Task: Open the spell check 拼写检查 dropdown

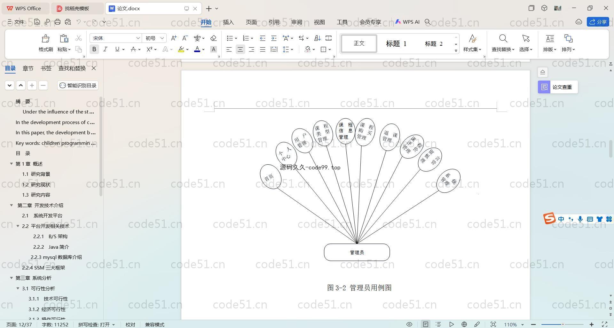Action: (x=96, y=324)
